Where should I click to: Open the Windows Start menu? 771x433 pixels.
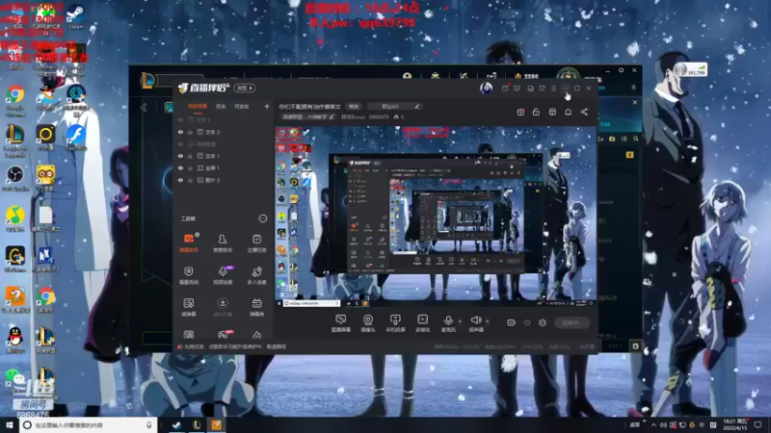click(x=10, y=424)
